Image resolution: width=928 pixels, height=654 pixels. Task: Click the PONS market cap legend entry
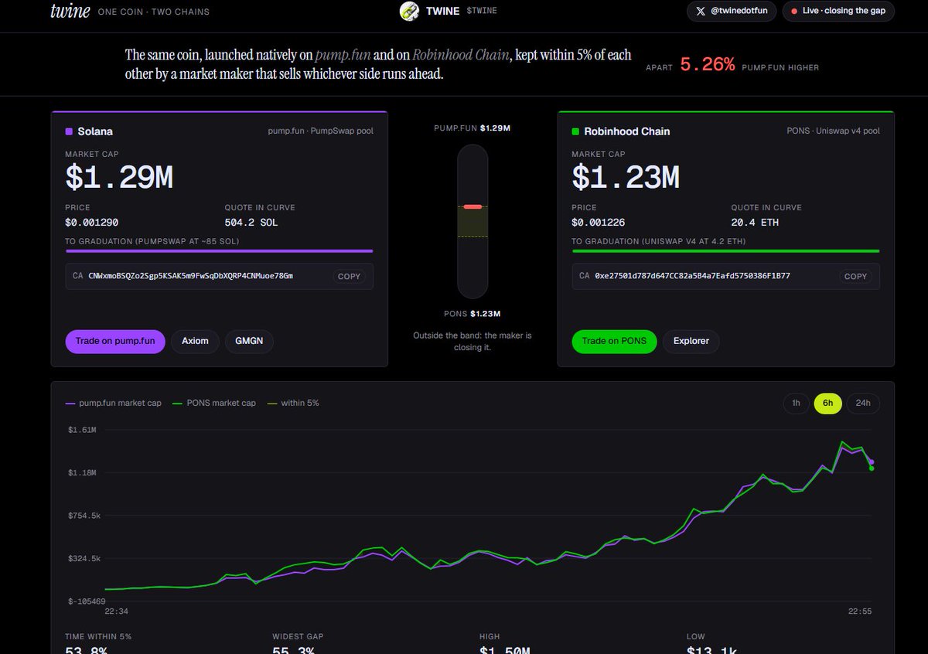214,403
